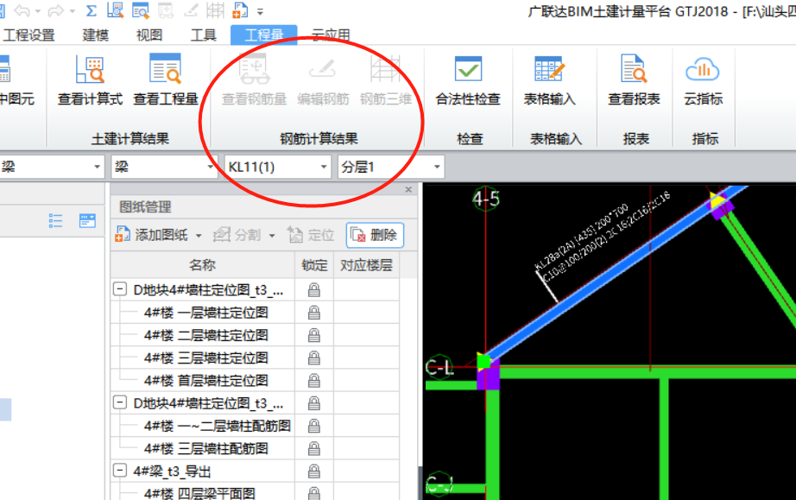Switch to the 工具 tab
Image resolution: width=796 pixels, height=500 pixels.
pos(204,35)
